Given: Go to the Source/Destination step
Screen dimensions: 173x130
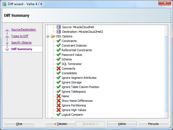Looking at the screenshot, I should tap(24, 30).
